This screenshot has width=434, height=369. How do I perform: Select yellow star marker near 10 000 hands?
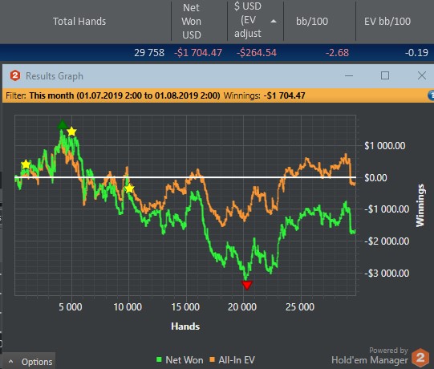129,189
